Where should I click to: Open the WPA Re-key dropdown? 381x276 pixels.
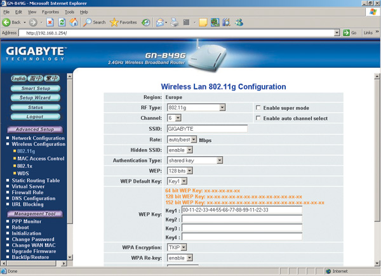click(180, 258)
